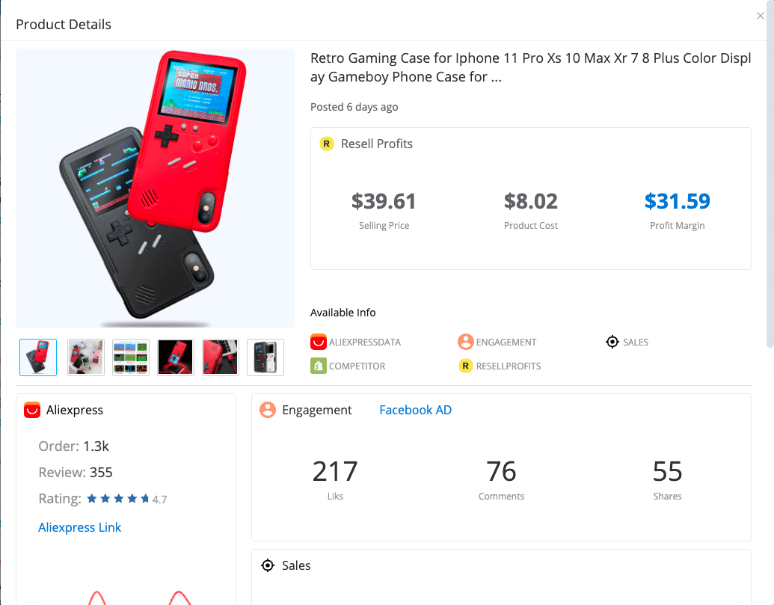Viewport: 774px width, 605px height.
Task: Click the RESELLPROFITS yellow R icon
Action: [x=465, y=366]
